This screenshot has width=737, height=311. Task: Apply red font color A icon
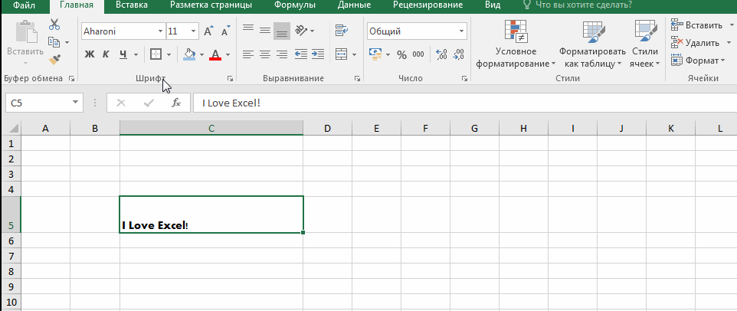pyautogui.click(x=215, y=54)
